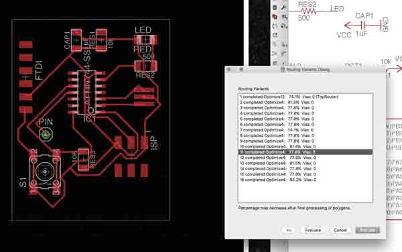Click the wrench tool icon in schematic toolbar
Viewport: 402px width, 252px height.
click(x=283, y=7)
